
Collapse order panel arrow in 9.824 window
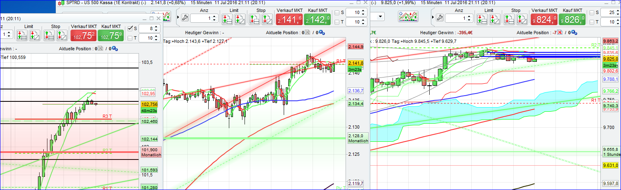pos(432,18)
